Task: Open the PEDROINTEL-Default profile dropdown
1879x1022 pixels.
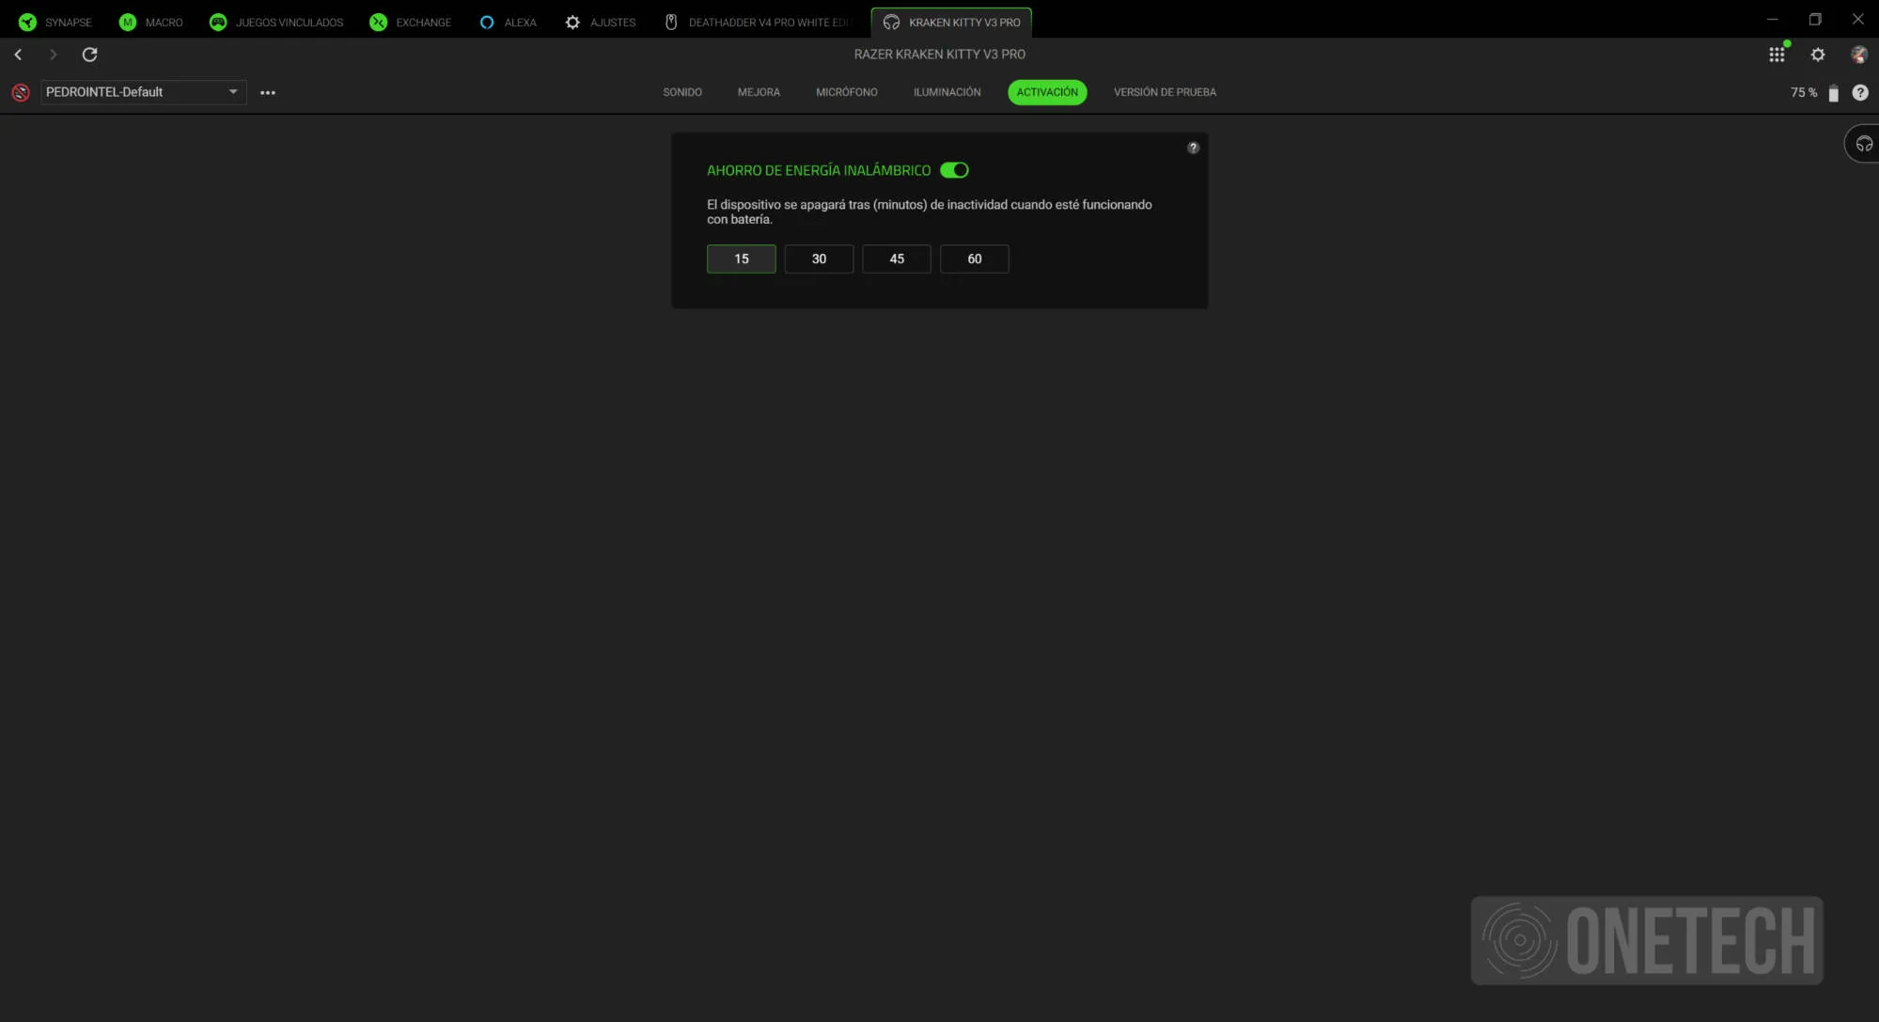Action: click(x=143, y=92)
